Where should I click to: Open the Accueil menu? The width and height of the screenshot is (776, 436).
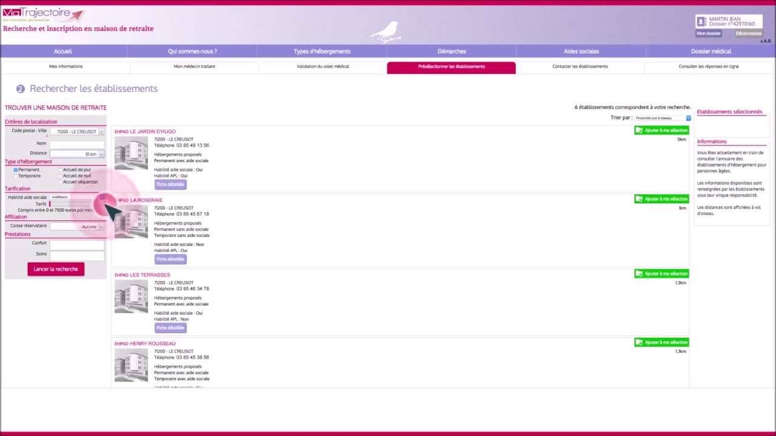[x=63, y=51]
